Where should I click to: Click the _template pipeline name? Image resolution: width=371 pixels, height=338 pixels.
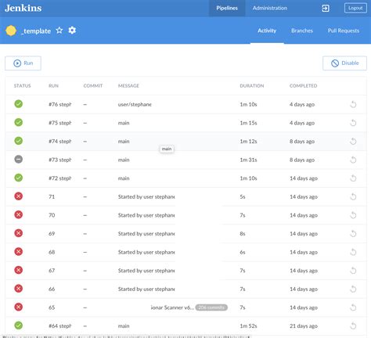pos(36,31)
